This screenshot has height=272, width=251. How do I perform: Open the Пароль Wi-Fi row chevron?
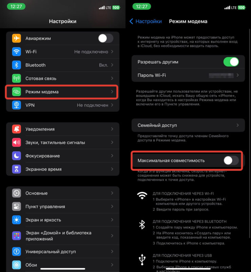pos(237,75)
